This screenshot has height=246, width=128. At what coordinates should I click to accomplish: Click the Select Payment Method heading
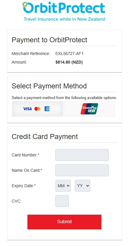pos(49,86)
